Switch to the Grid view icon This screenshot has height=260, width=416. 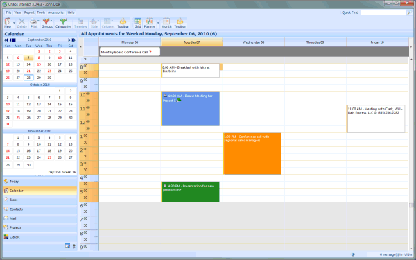137,23
